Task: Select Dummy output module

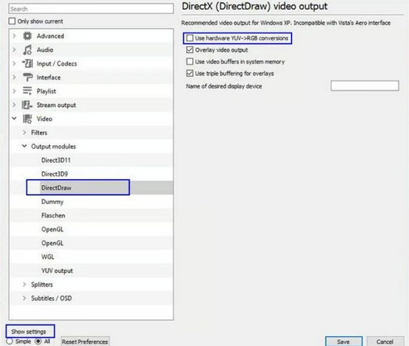Action: (53, 202)
